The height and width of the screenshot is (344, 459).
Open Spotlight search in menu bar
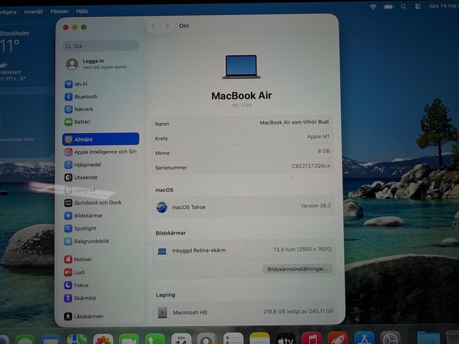coord(403,6)
